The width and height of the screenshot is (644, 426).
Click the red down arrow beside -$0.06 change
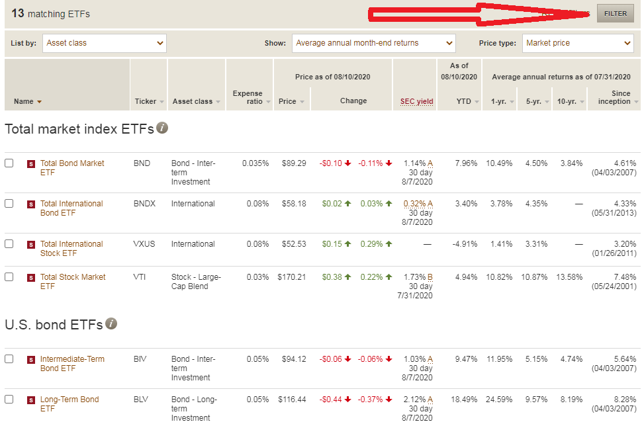[x=348, y=359]
